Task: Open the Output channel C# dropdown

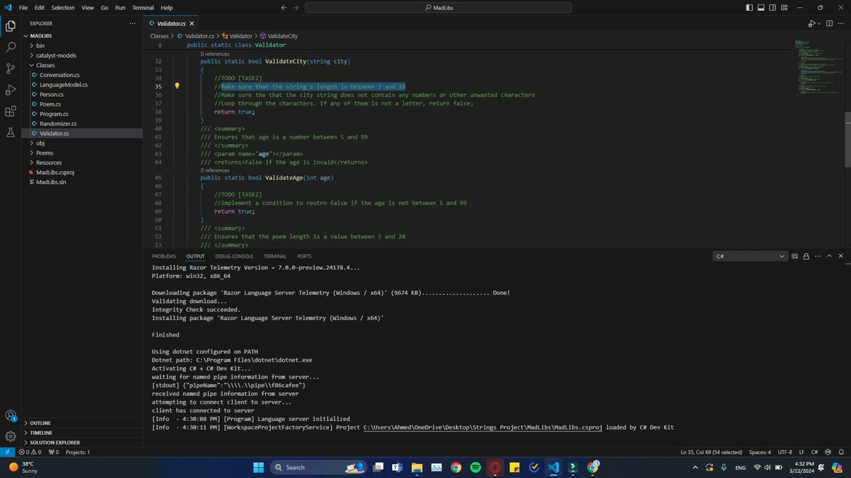Action: [750, 256]
